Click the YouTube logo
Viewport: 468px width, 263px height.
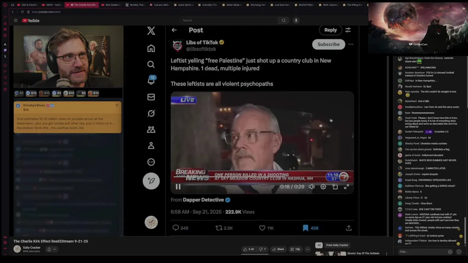tap(31, 20)
